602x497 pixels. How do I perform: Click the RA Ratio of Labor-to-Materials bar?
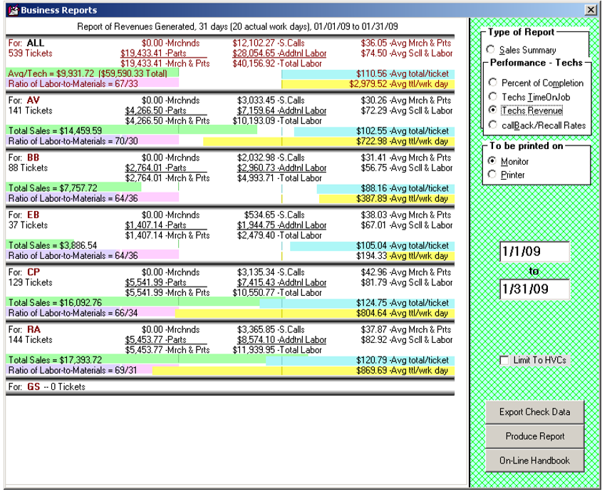click(78, 371)
